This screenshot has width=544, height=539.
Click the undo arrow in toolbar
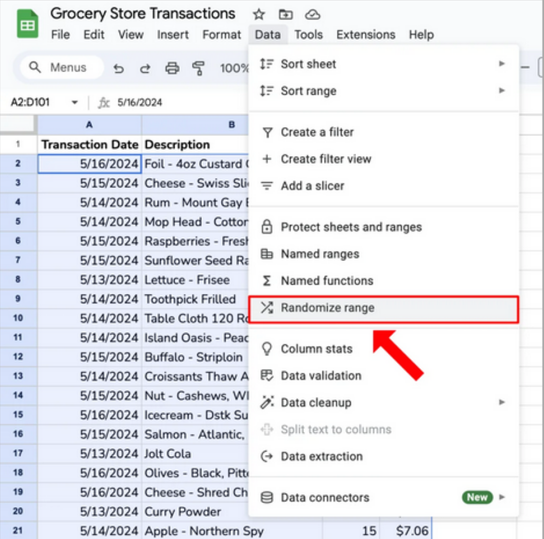[119, 68]
